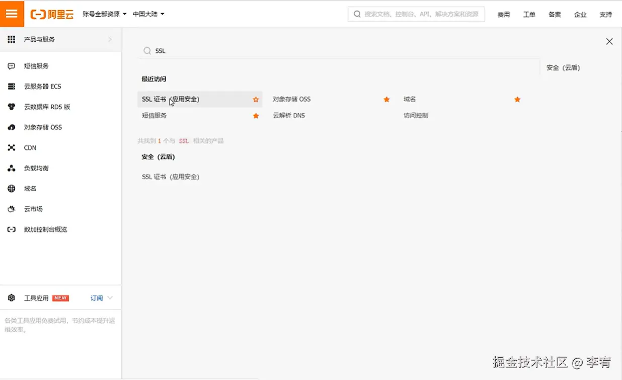The image size is (622, 380).
Task: Click the top global search field
Action: coord(416,14)
